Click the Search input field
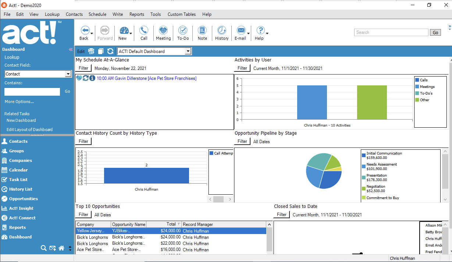The height and width of the screenshot is (262, 452). pos(391,32)
